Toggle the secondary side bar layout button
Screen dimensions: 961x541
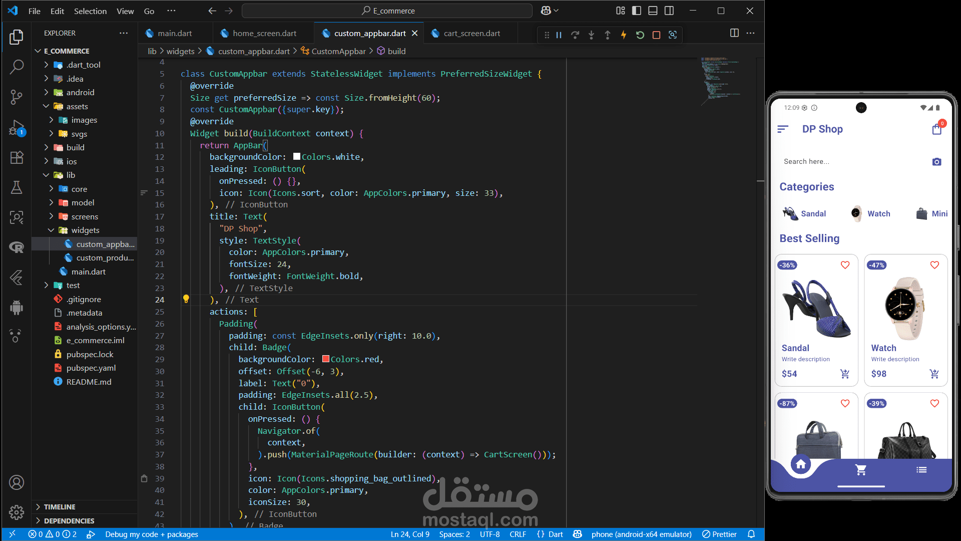tap(669, 11)
